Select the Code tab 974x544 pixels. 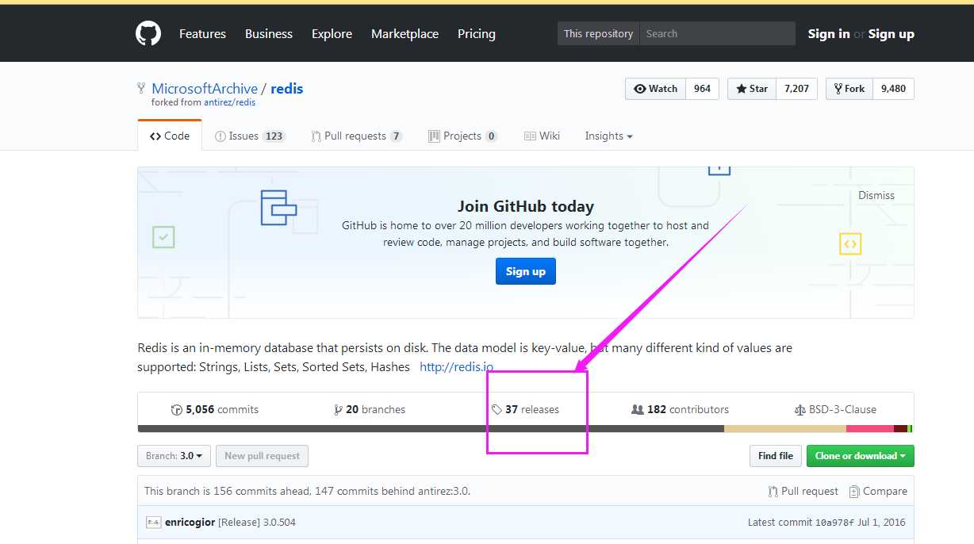(x=170, y=136)
